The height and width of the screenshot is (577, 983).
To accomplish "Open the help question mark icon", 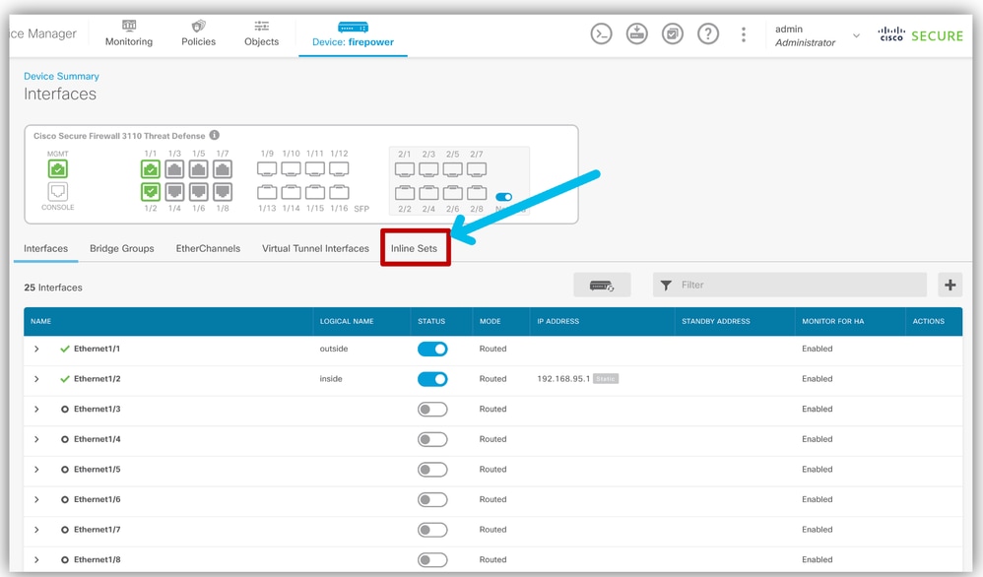I will 708,33.
